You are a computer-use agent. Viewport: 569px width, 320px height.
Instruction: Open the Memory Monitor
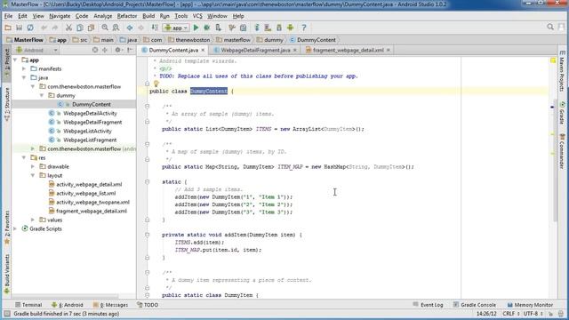pyautogui.click(x=530, y=305)
